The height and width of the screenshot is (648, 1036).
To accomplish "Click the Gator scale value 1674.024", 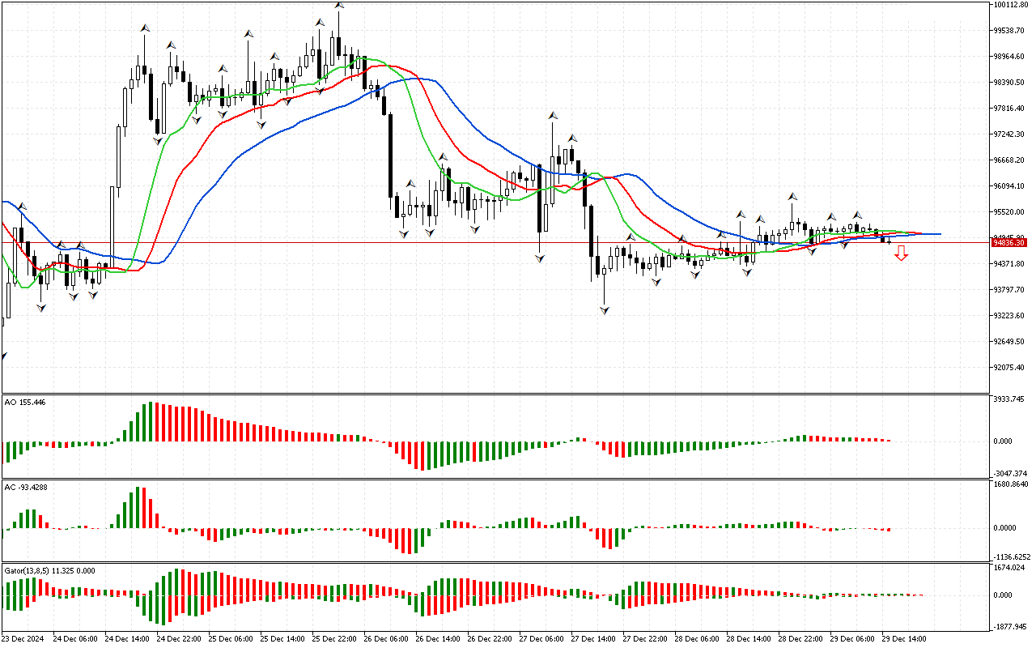I will point(1010,568).
